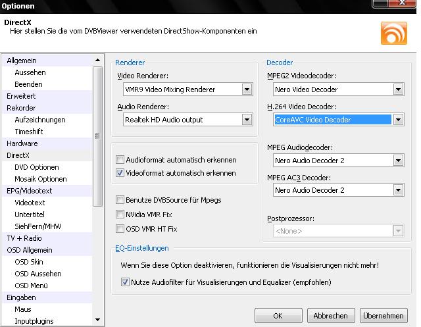Select Aufzeichnungen under Rekorder
Screen dimensions: 421x327
[x=40, y=120]
